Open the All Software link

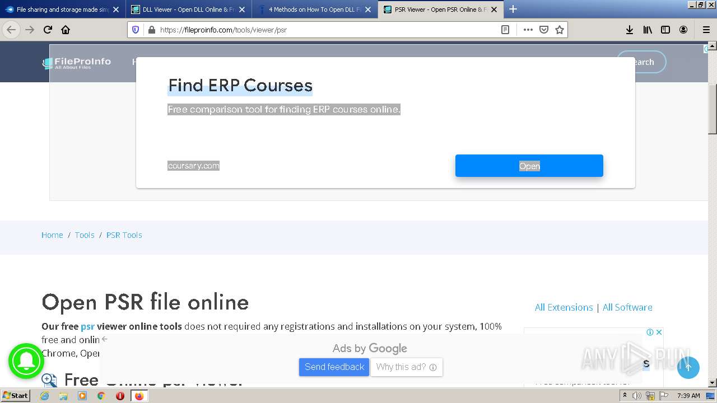click(627, 307)
